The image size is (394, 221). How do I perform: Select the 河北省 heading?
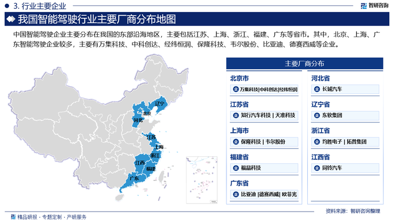[320, 78]
